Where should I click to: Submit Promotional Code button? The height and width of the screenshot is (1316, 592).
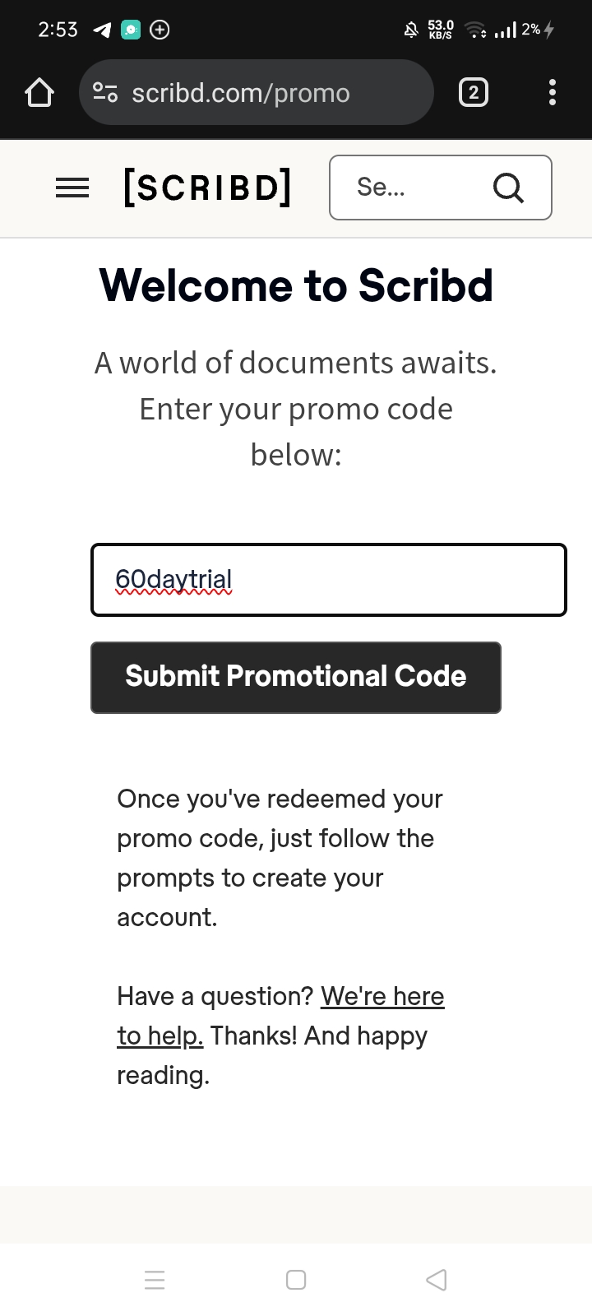(x=296, y=677)
